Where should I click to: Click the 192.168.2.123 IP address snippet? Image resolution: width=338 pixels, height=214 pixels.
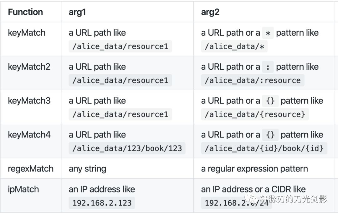pos(102,203)
